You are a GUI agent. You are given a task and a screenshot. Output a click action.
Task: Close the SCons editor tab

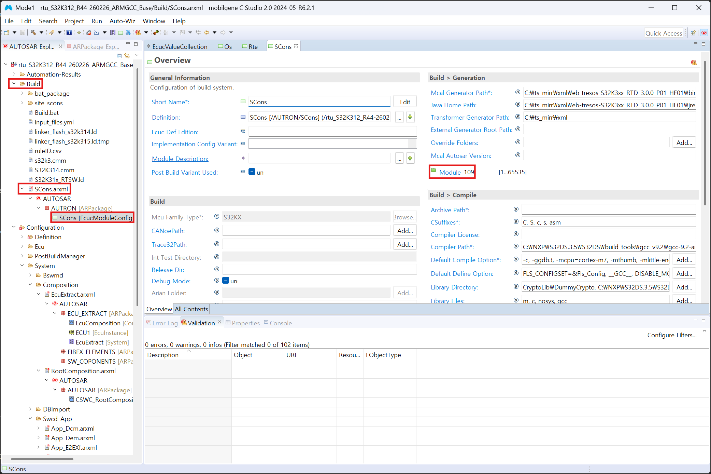[x=296, y=46]
